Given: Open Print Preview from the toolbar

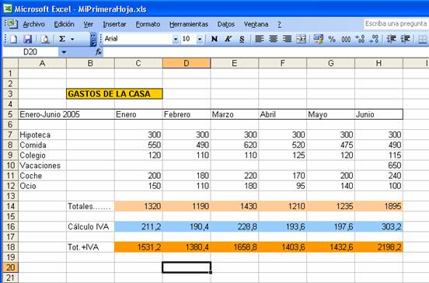Looking at the screenshot, I should coord(45,39).
